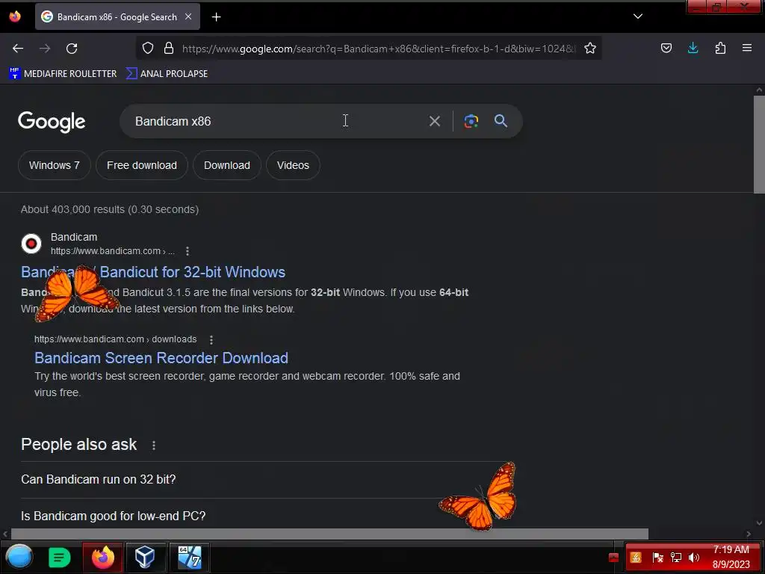Click the 7:19 AM taskbar clock
Viewport: 765px width, 574px height.
(x=731, y=557)
